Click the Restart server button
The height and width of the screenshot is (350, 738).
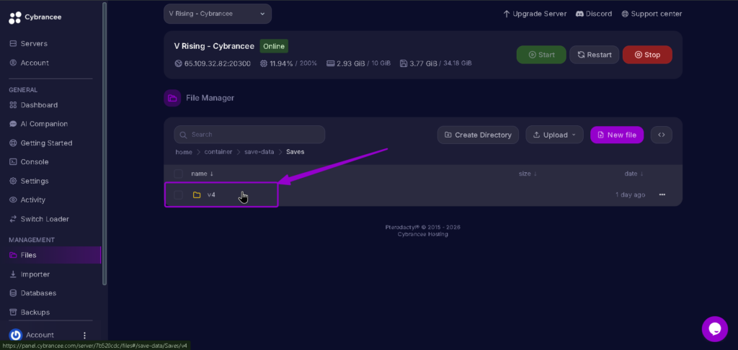[x=595, y=55]
